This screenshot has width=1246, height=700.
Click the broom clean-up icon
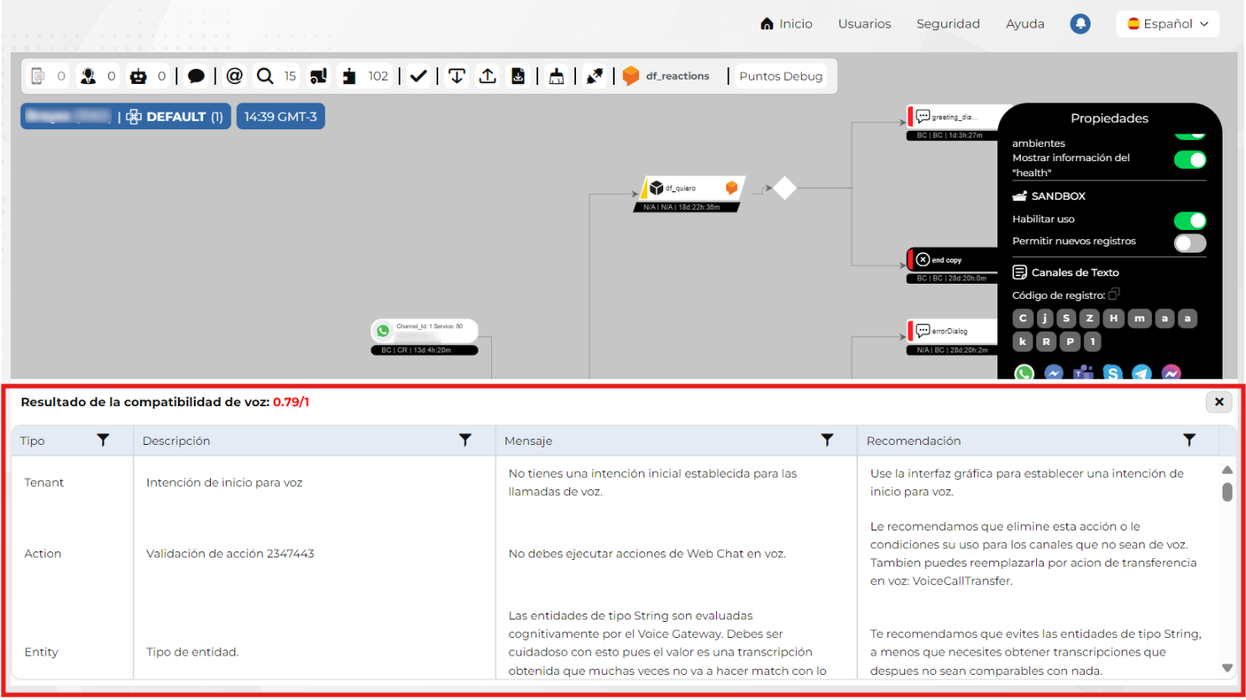point(557,76)
